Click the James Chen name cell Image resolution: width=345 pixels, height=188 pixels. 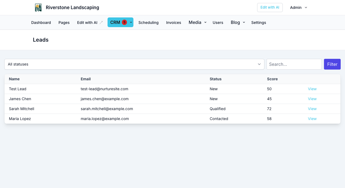(x=20, y=99)
